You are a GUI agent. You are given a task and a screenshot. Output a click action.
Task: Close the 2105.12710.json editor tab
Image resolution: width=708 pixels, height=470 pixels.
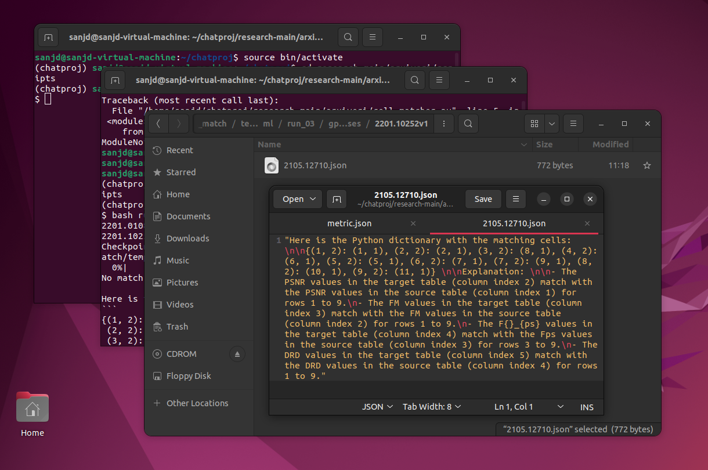[587, 223]
